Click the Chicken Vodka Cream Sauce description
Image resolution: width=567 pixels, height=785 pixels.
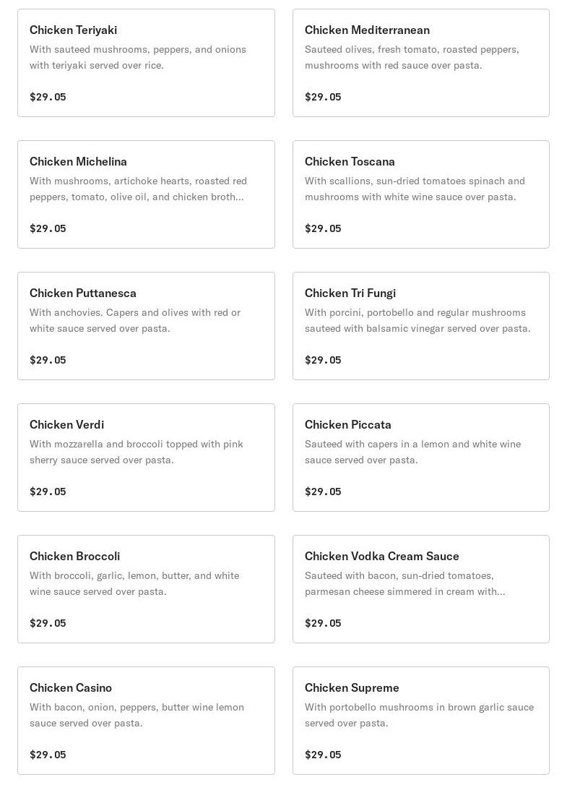[x=404, y=583]
